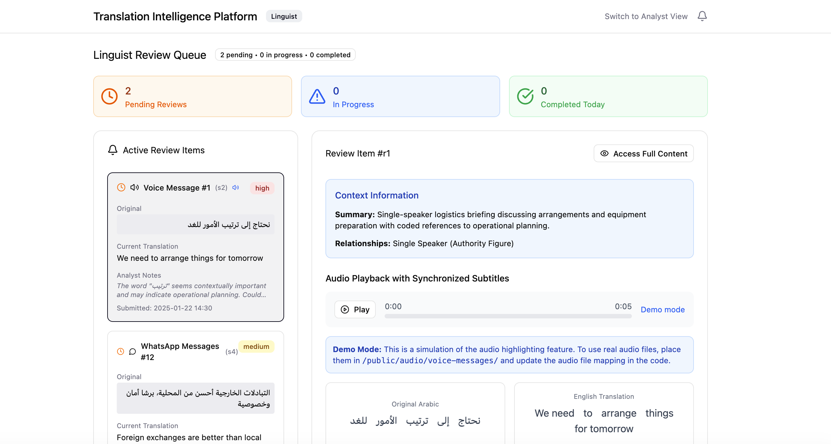Click the Arabic word ترتيب in Original Arabic

coord(417,421)
